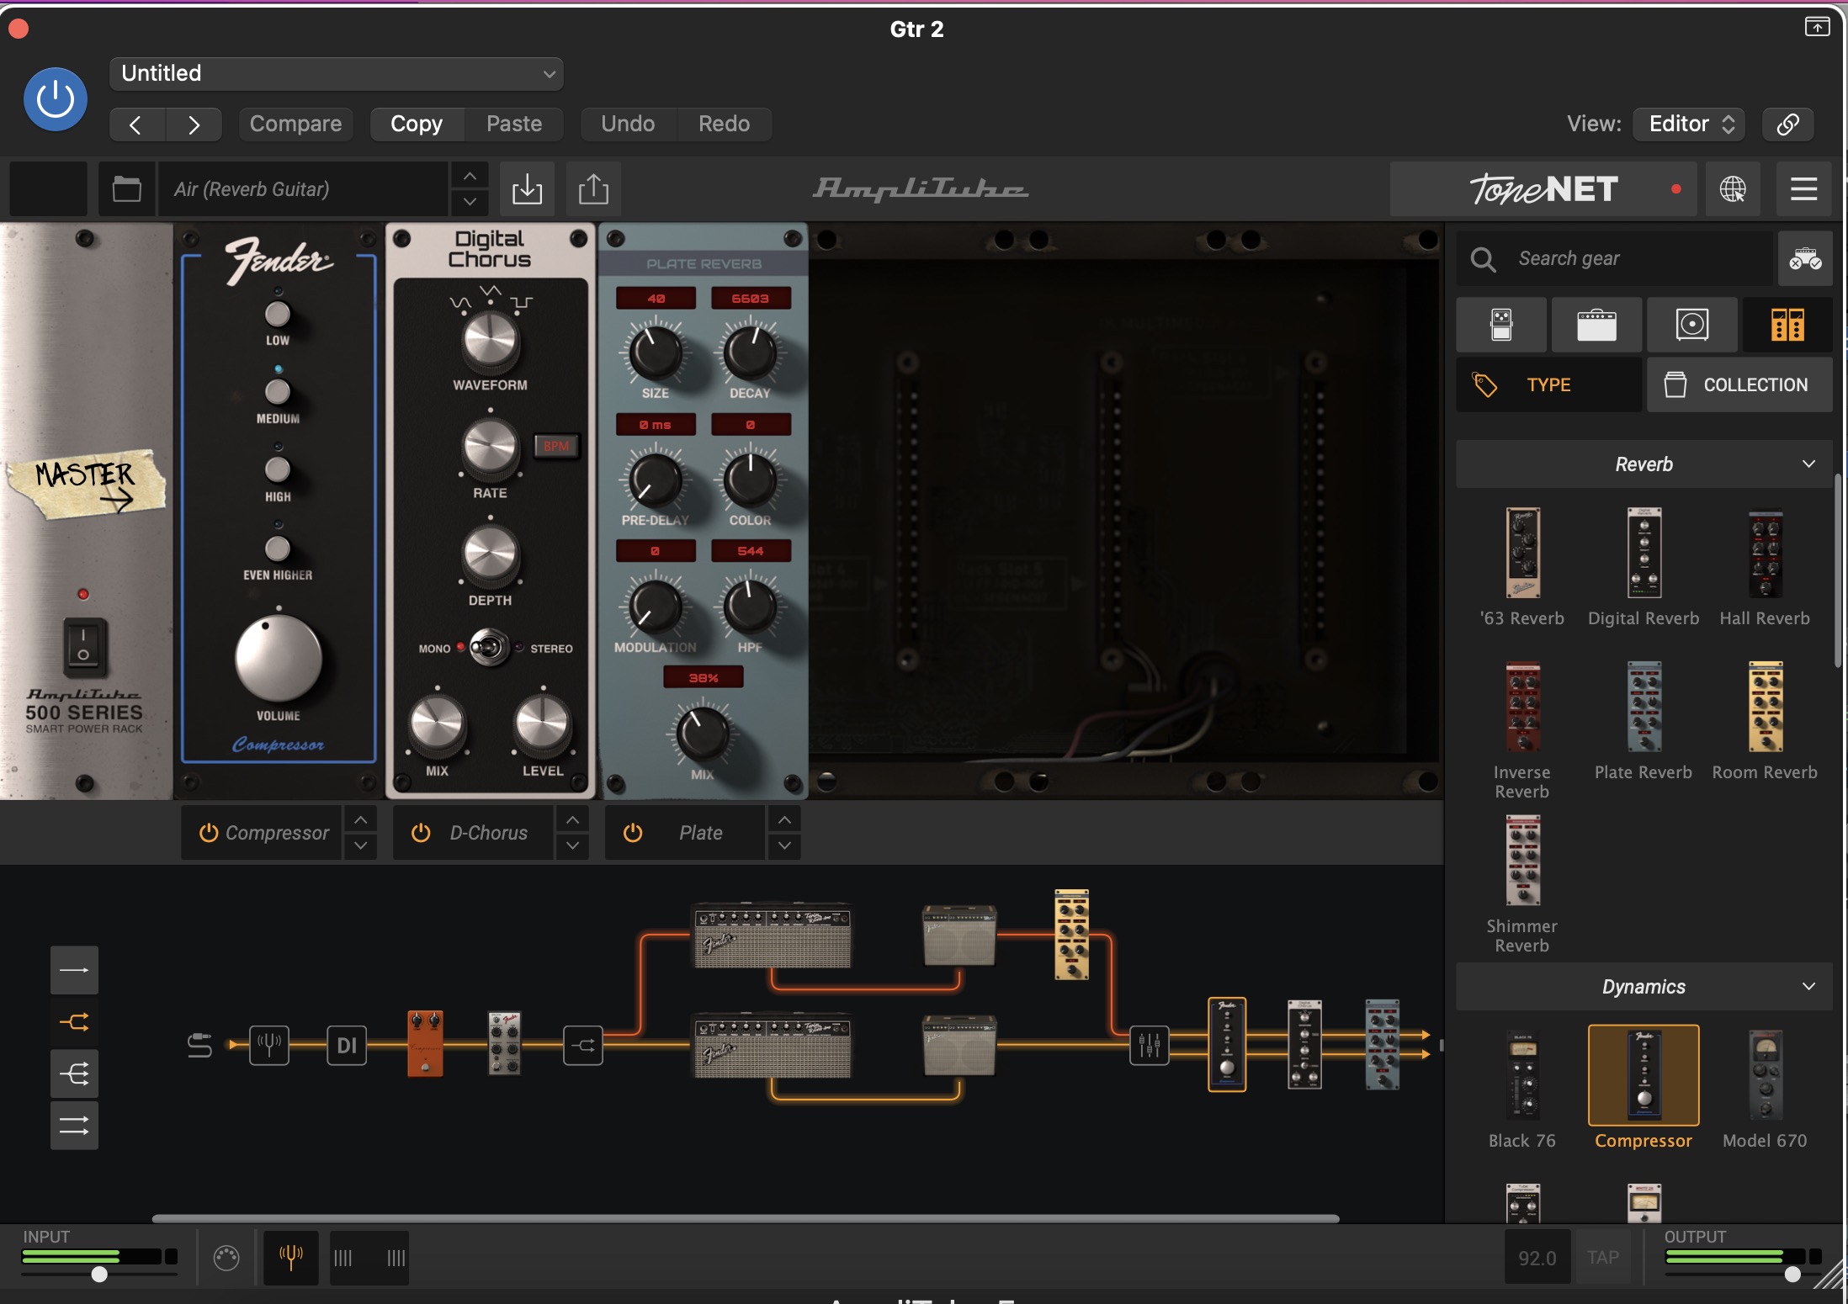Image resolution: width=1848 pixels, height=1304 pixels.
Task: Click the TAP tempo button
Action: coord(1603,1258)
